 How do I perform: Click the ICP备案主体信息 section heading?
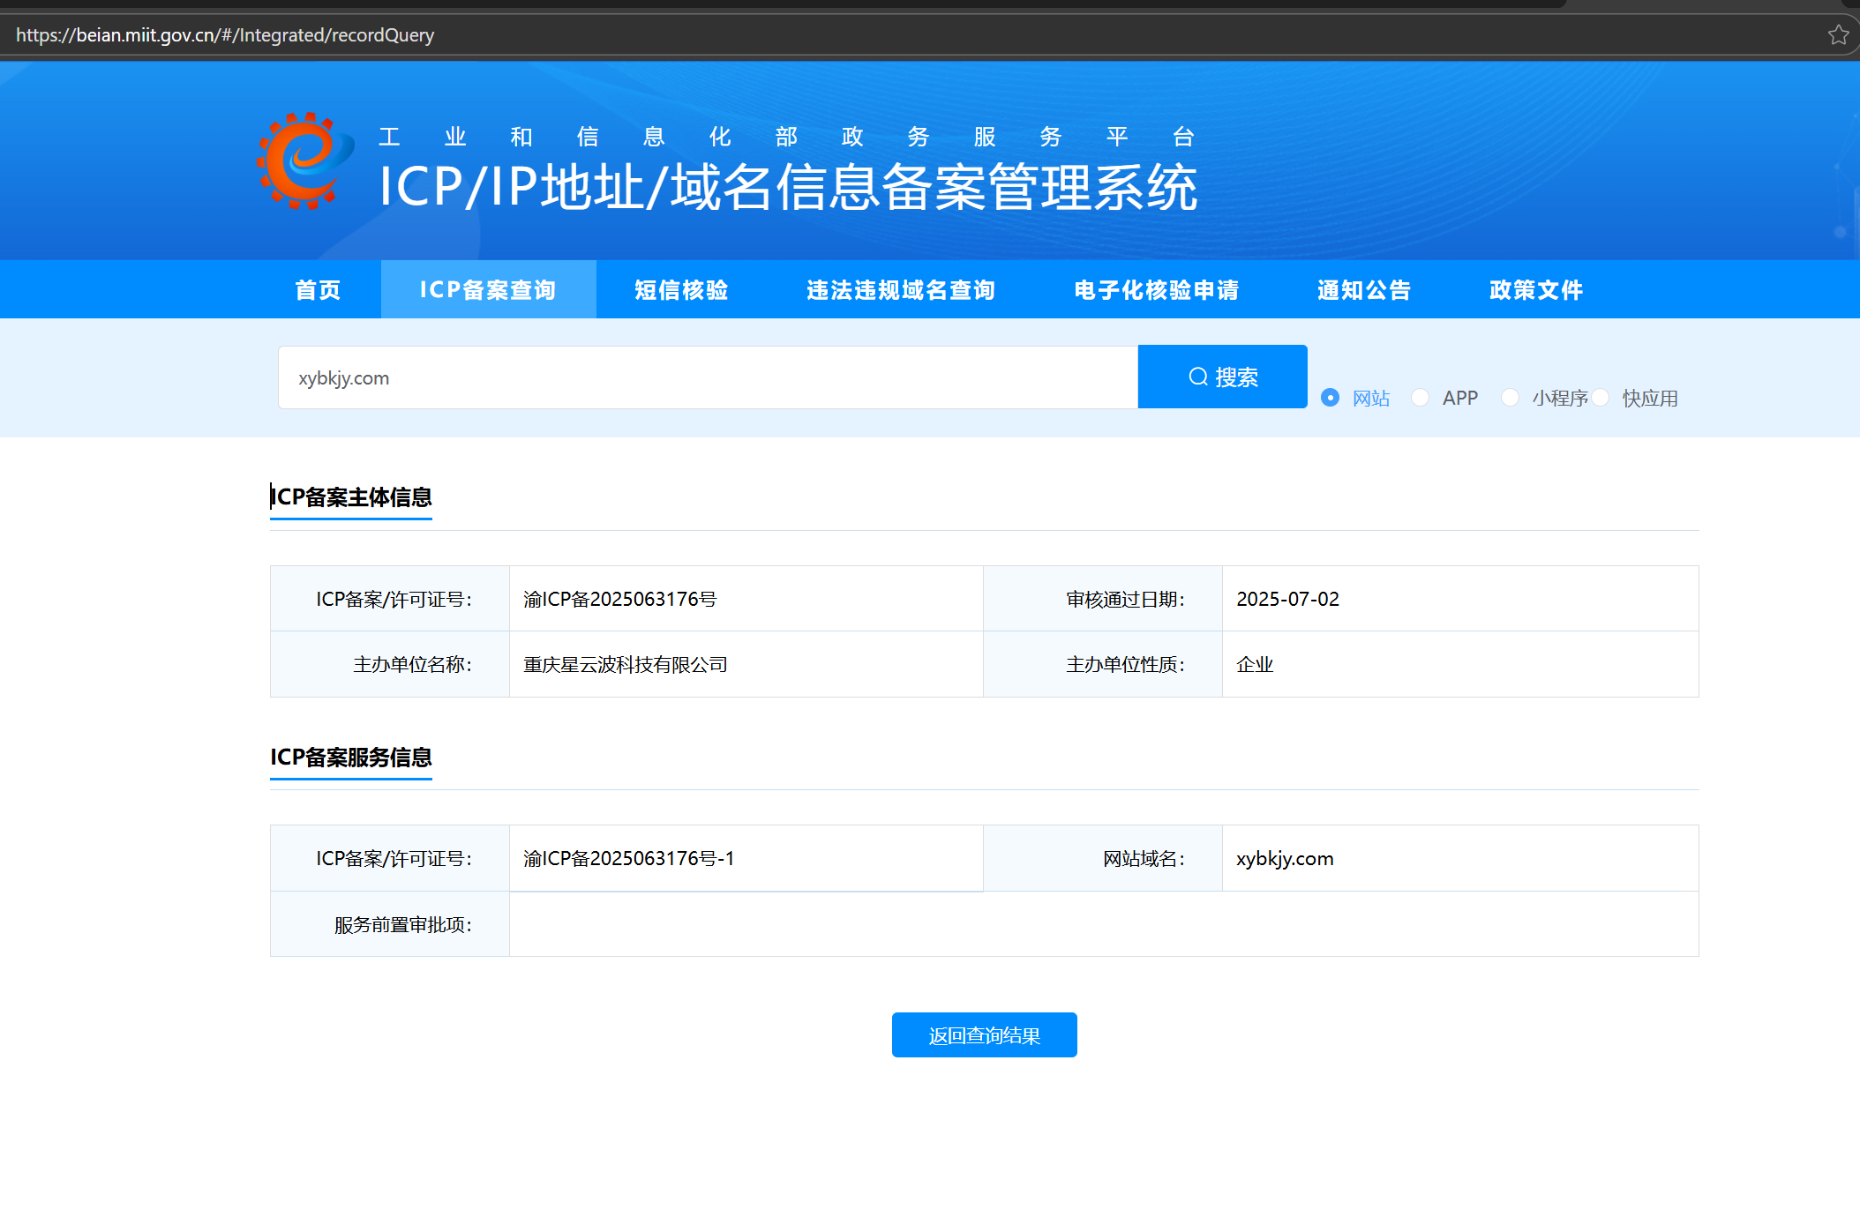coord(351,497)
